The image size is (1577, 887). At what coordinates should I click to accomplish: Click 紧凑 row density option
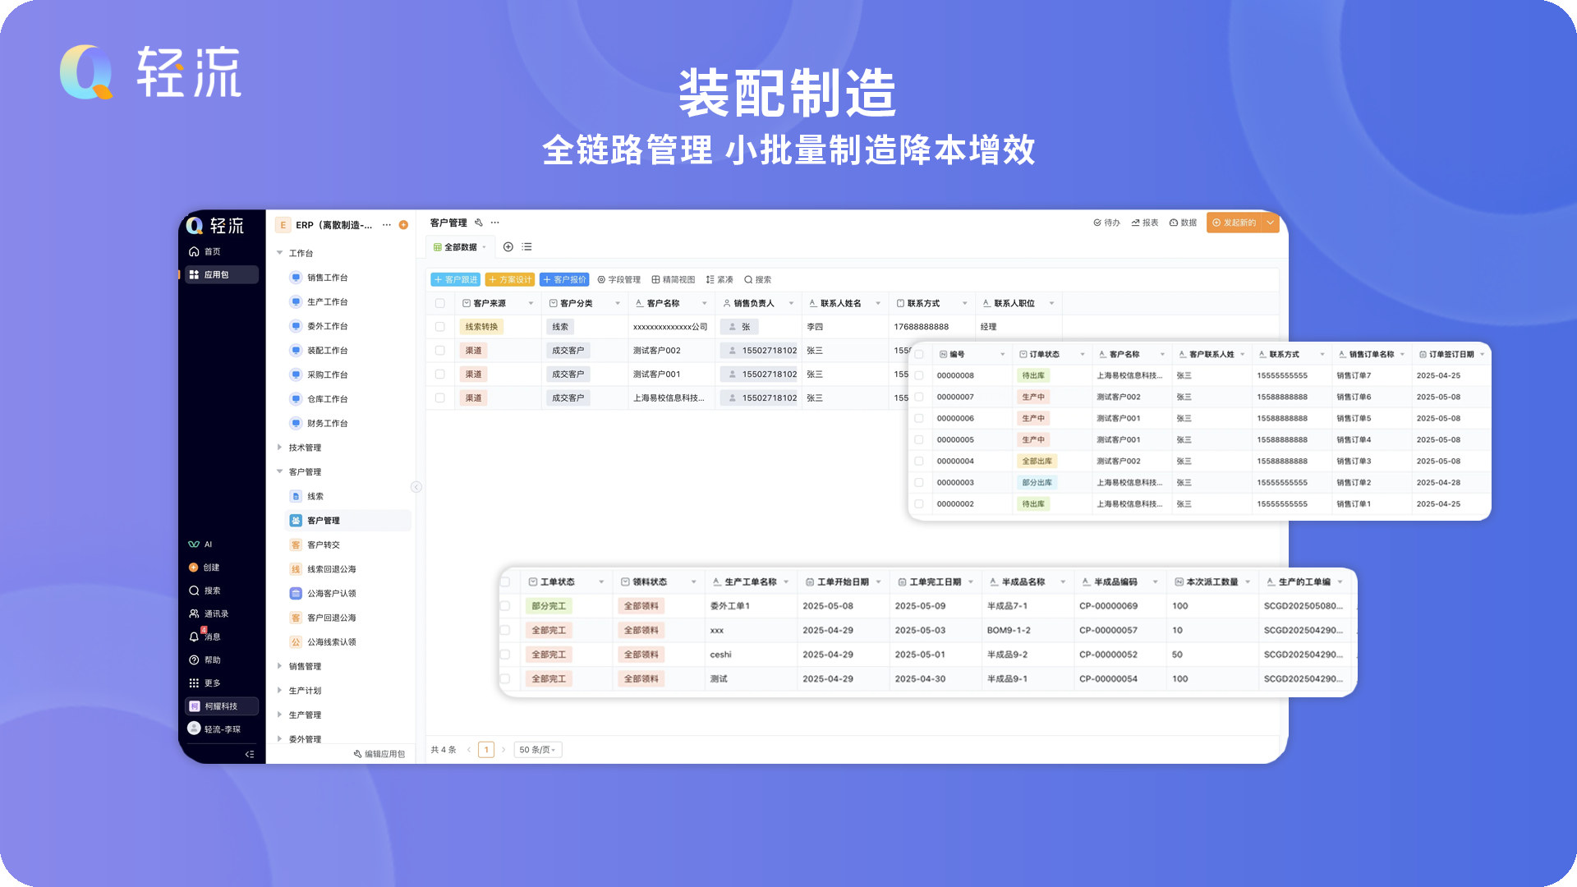(720, 279)
